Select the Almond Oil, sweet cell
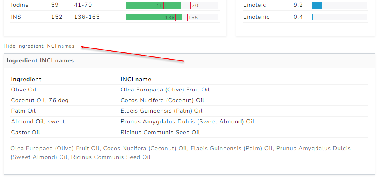The width and height of the screenshot is (379, 179). click(38, 121)
